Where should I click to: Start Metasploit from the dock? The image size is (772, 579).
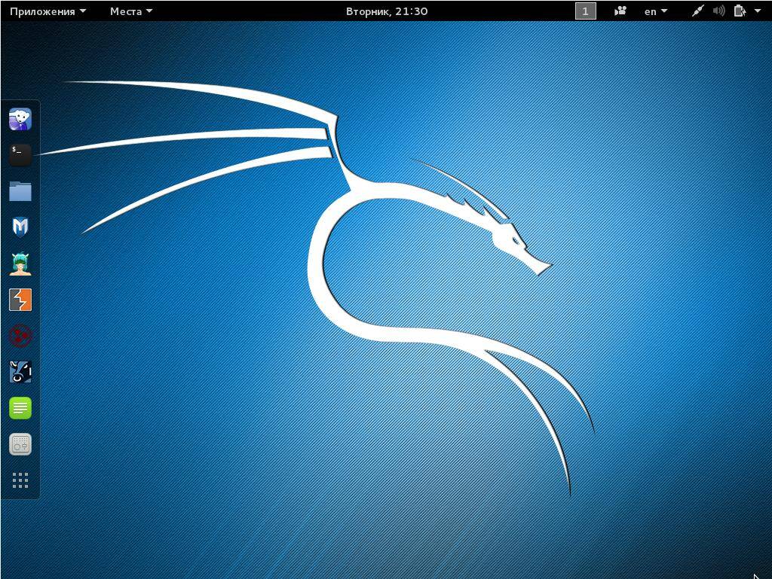(x=20, y=227)
